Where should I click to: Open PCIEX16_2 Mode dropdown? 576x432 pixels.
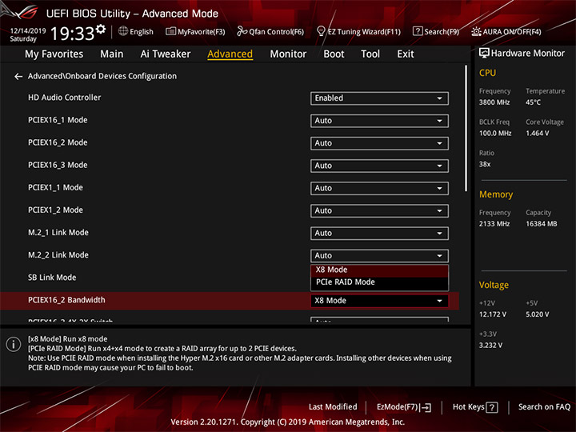click(379, 143)
